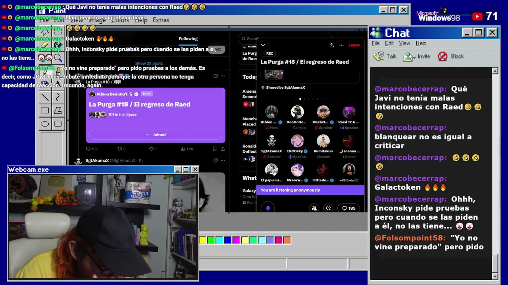Collapse the Space panel with the chevron
This screenshot has height=285, width=508.
pyautogui.click(x=263, y=45)
